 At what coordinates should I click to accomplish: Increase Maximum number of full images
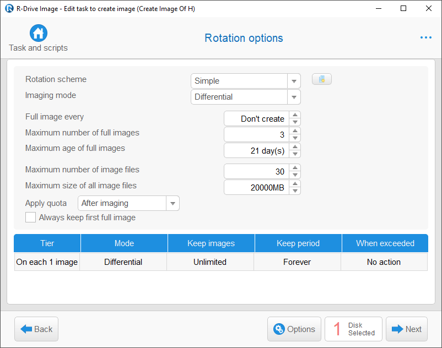tap(295, 131)
